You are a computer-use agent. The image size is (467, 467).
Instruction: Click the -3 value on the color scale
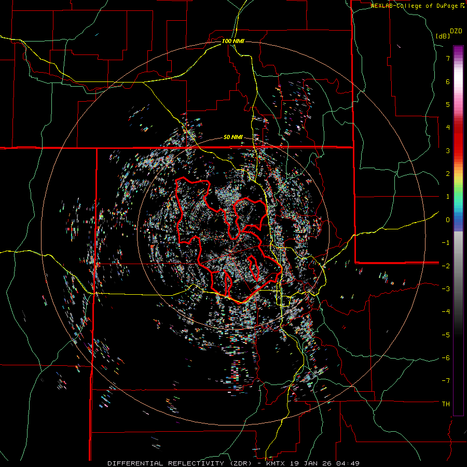click(446, 289)
